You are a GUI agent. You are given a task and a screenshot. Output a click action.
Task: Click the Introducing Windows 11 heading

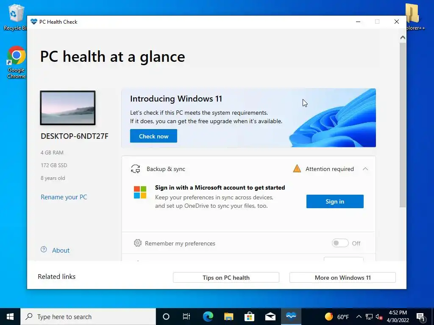[x=176, y=99]
